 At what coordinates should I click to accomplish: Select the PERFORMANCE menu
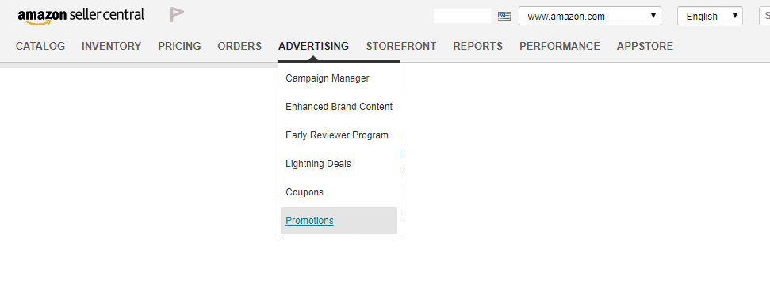(x=560, y=46)
